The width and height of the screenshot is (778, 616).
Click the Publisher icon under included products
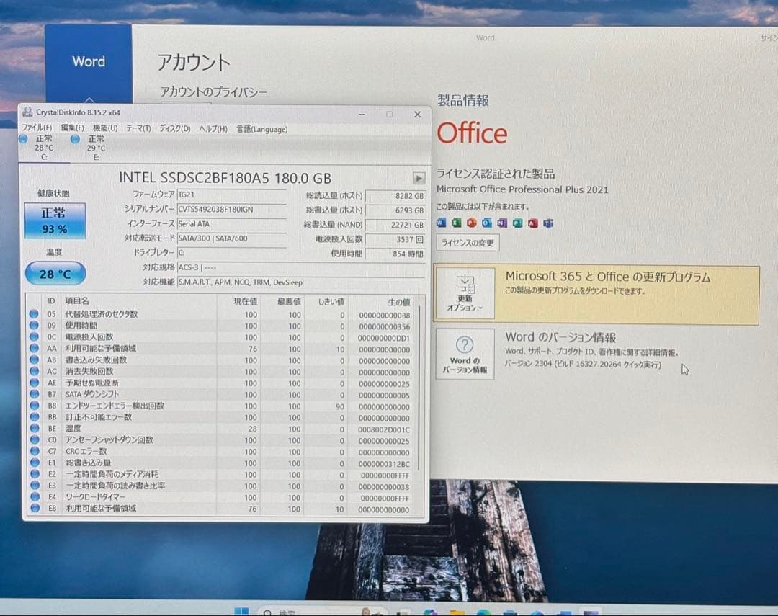click(x=517, y=223)
